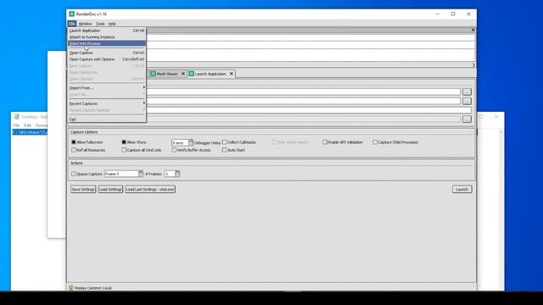Click the Mesh Viewer tab icon
Screen dimensions: 543x305
point(153,74)
